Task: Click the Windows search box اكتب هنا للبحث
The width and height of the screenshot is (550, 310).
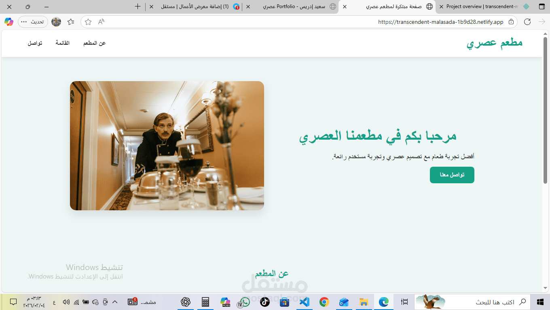Action: pyautogui.click(x=497, y=302)
